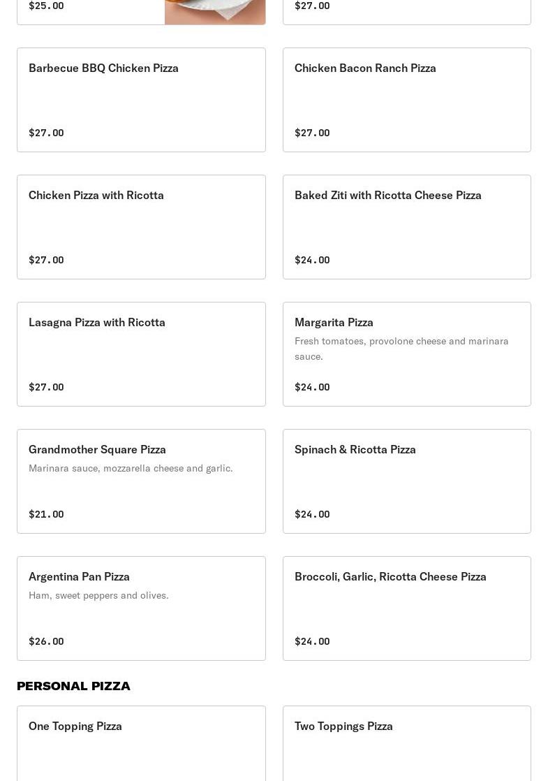Click the Lasagna Pizza with Ricotta item
Screen dimensions: 548x781
[141, 354]
